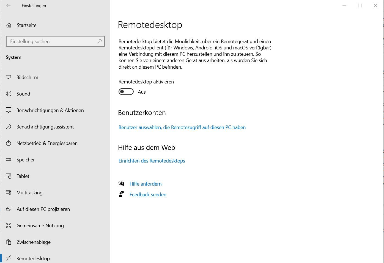Screen dimensions: 384x263
Task: Click the Startseite home icon
Action: 9,25
